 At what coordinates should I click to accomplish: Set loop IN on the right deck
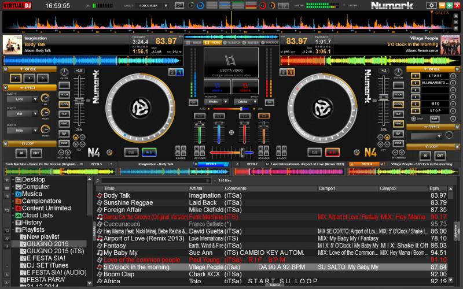point(425,155)
